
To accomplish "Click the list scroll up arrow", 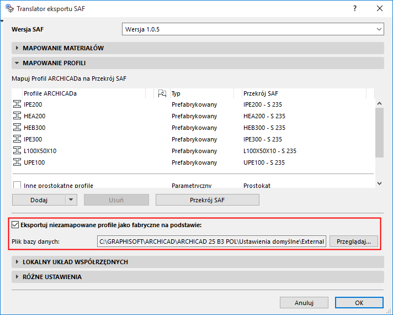I will coord(379,103).
